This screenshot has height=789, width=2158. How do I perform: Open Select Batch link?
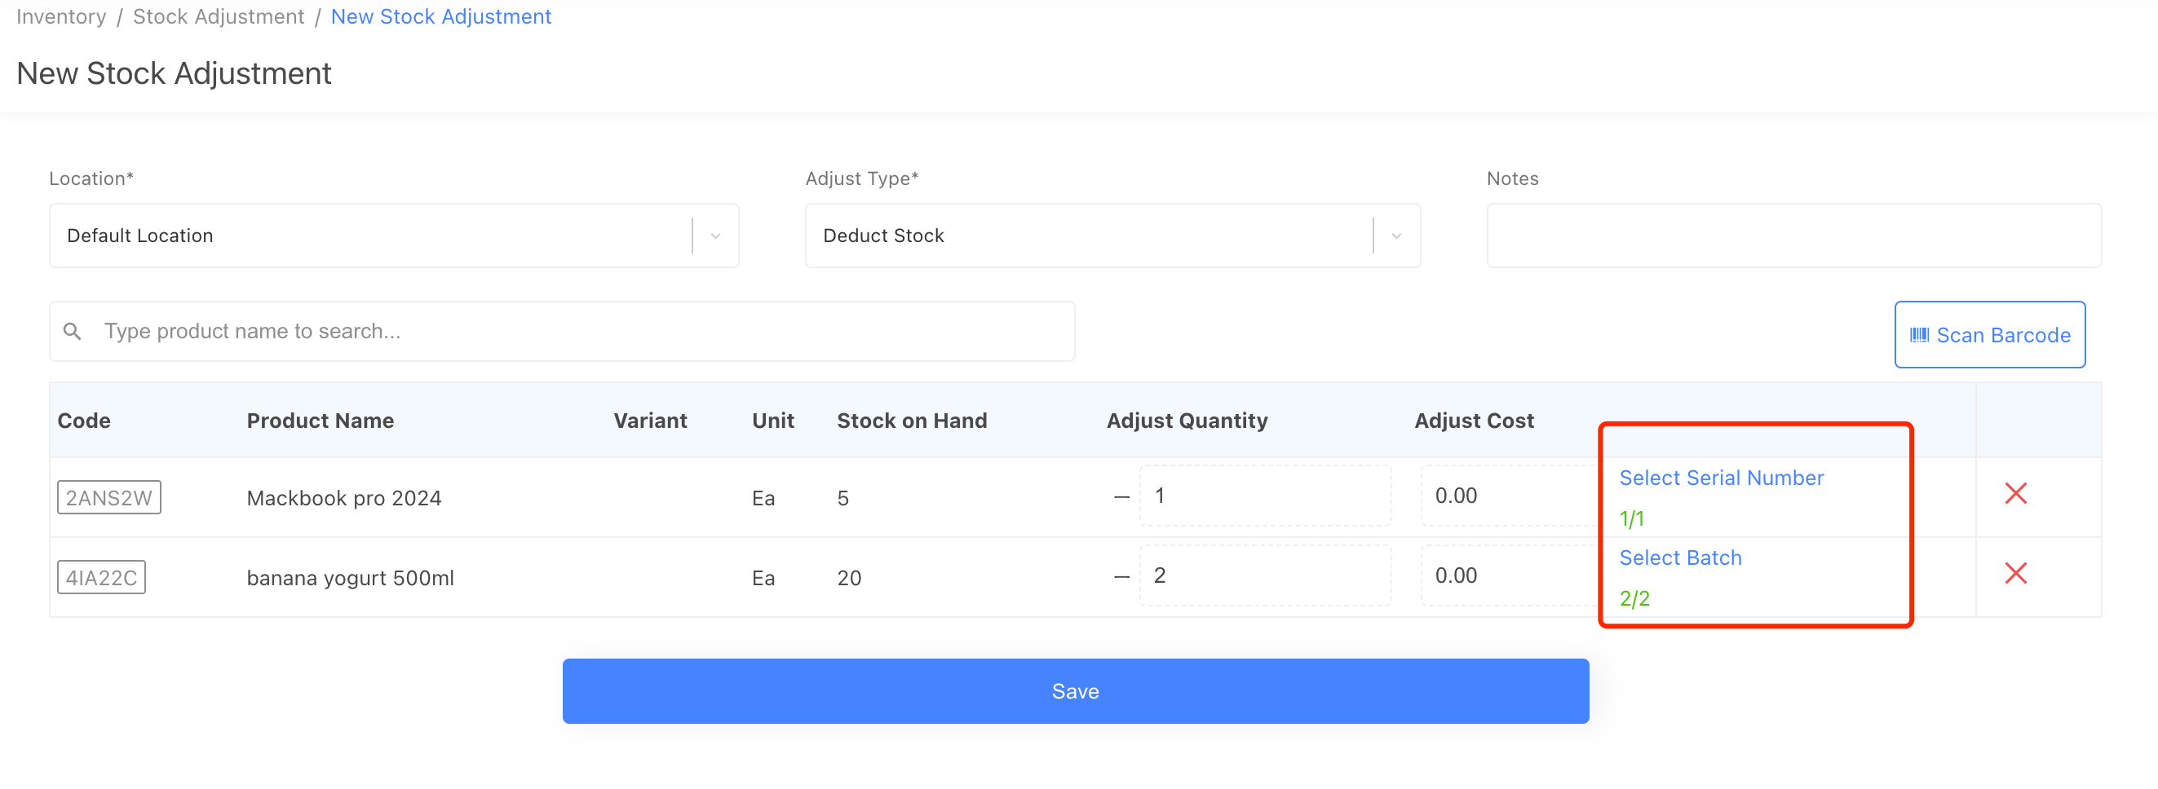pyautogui.click(x=1679, y=558)
